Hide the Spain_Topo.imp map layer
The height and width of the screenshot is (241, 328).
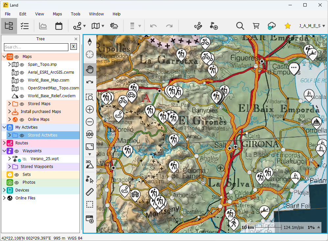coord(22,65)
